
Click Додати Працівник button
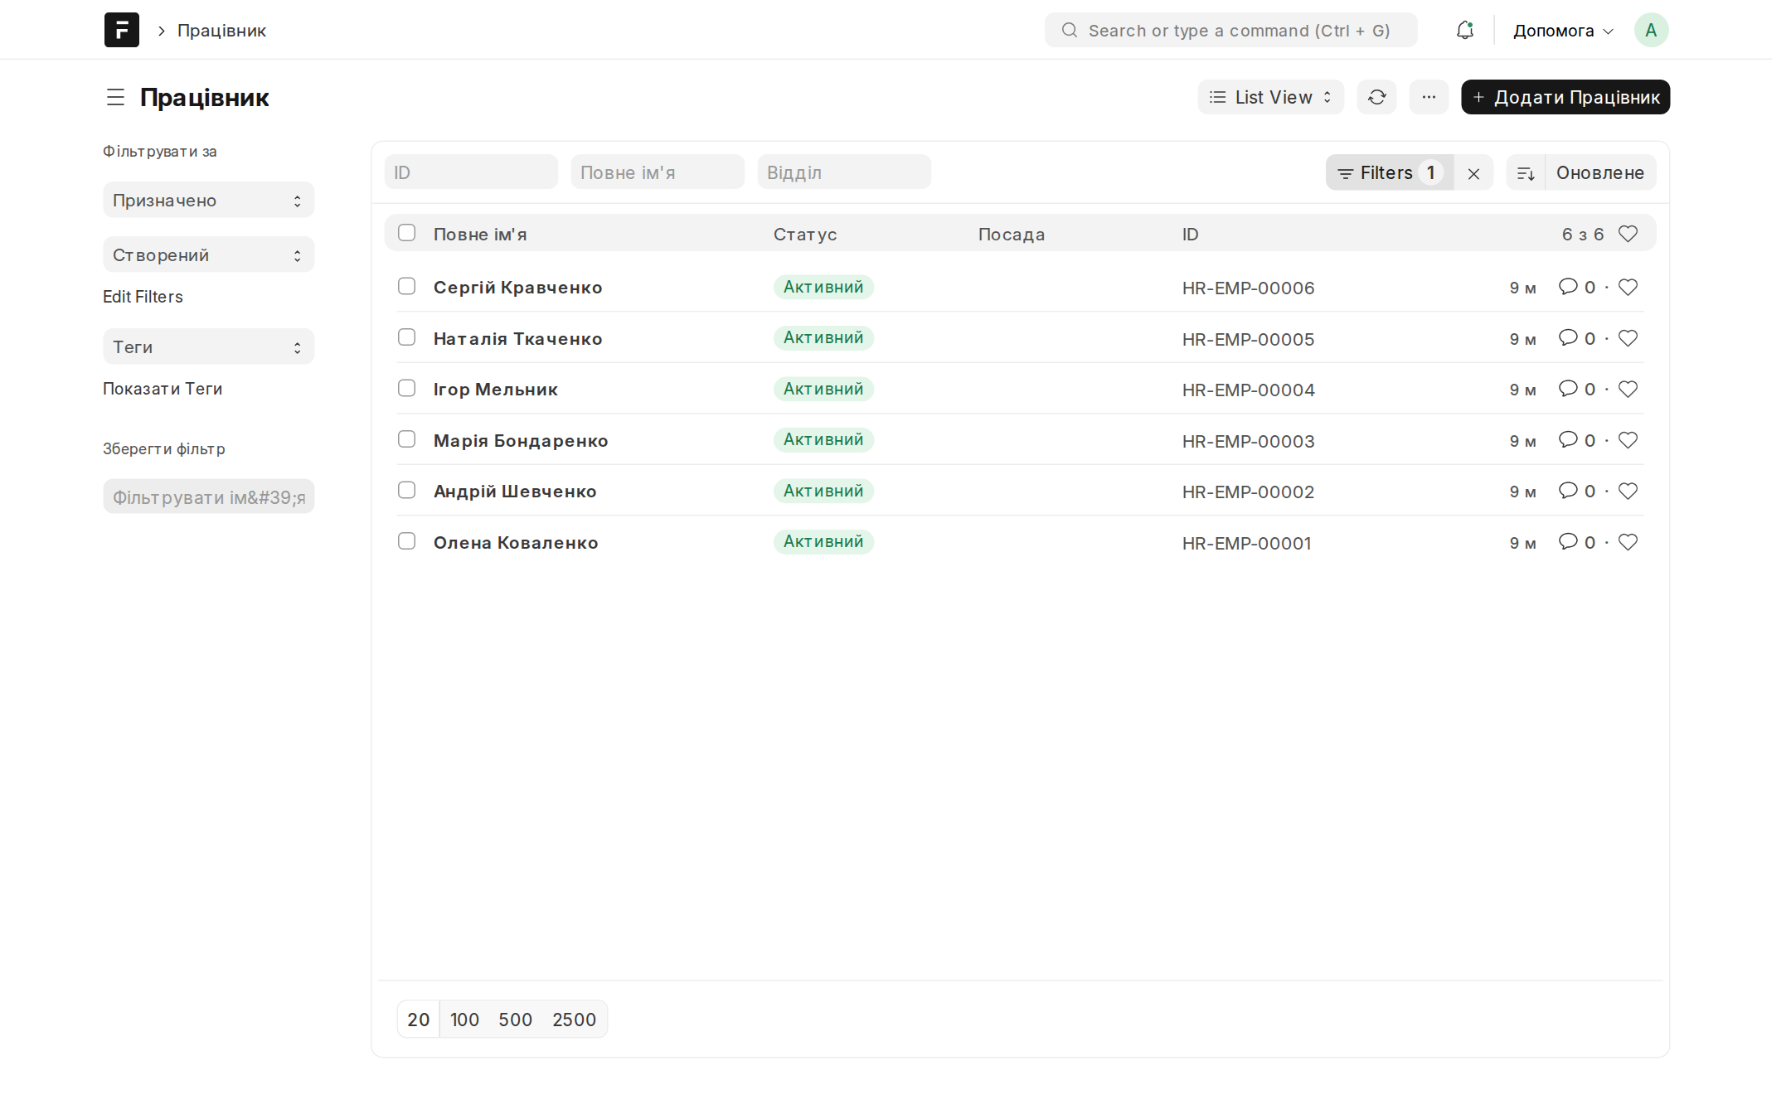point(1565,97)
